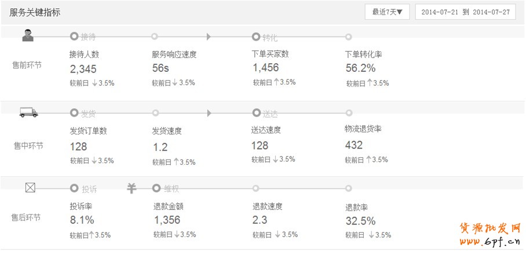Click the arrow marker after 服务响应速度
Viewport: 526px width, 254px height.
pyautogui.click(x=209, y=37)
